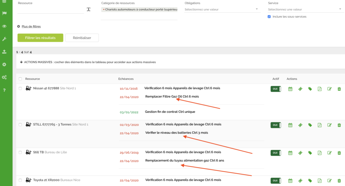Click the tag icon for Still TB row
Screen dimensions: 345x186
(x=310, y=153)
